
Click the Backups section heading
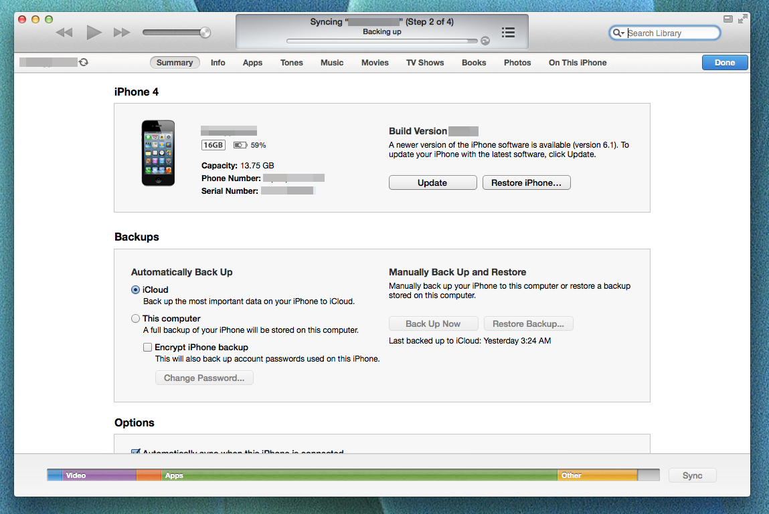point(137,237)
